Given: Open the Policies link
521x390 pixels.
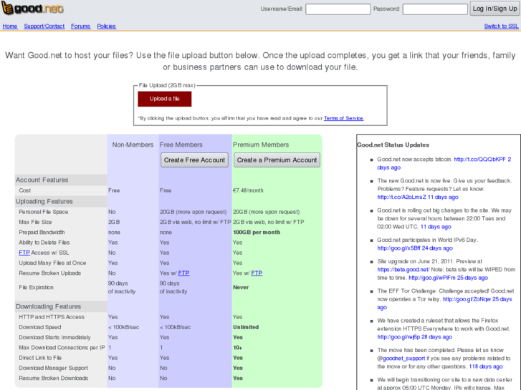Looking at the screenshot, I should (106, 26).
